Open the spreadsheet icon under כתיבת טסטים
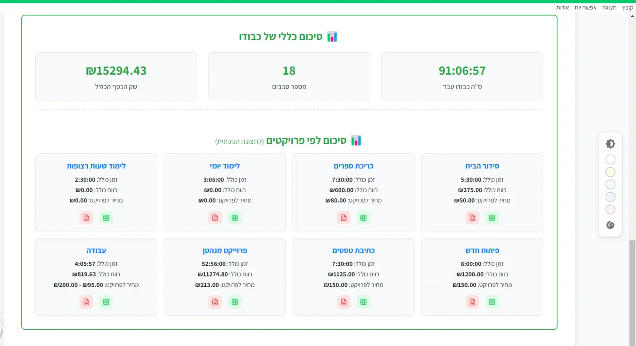 coord(364,302)
